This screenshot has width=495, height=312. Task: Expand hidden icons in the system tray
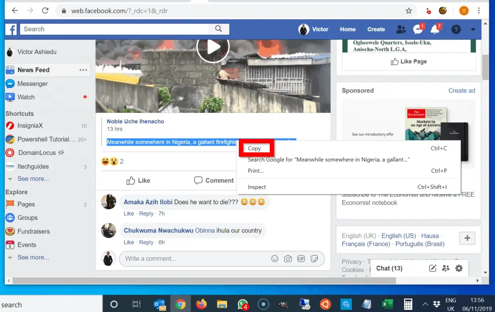click(x=425, y=304)
